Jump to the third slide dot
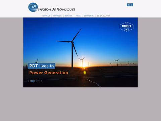 (x=35, y=81)
